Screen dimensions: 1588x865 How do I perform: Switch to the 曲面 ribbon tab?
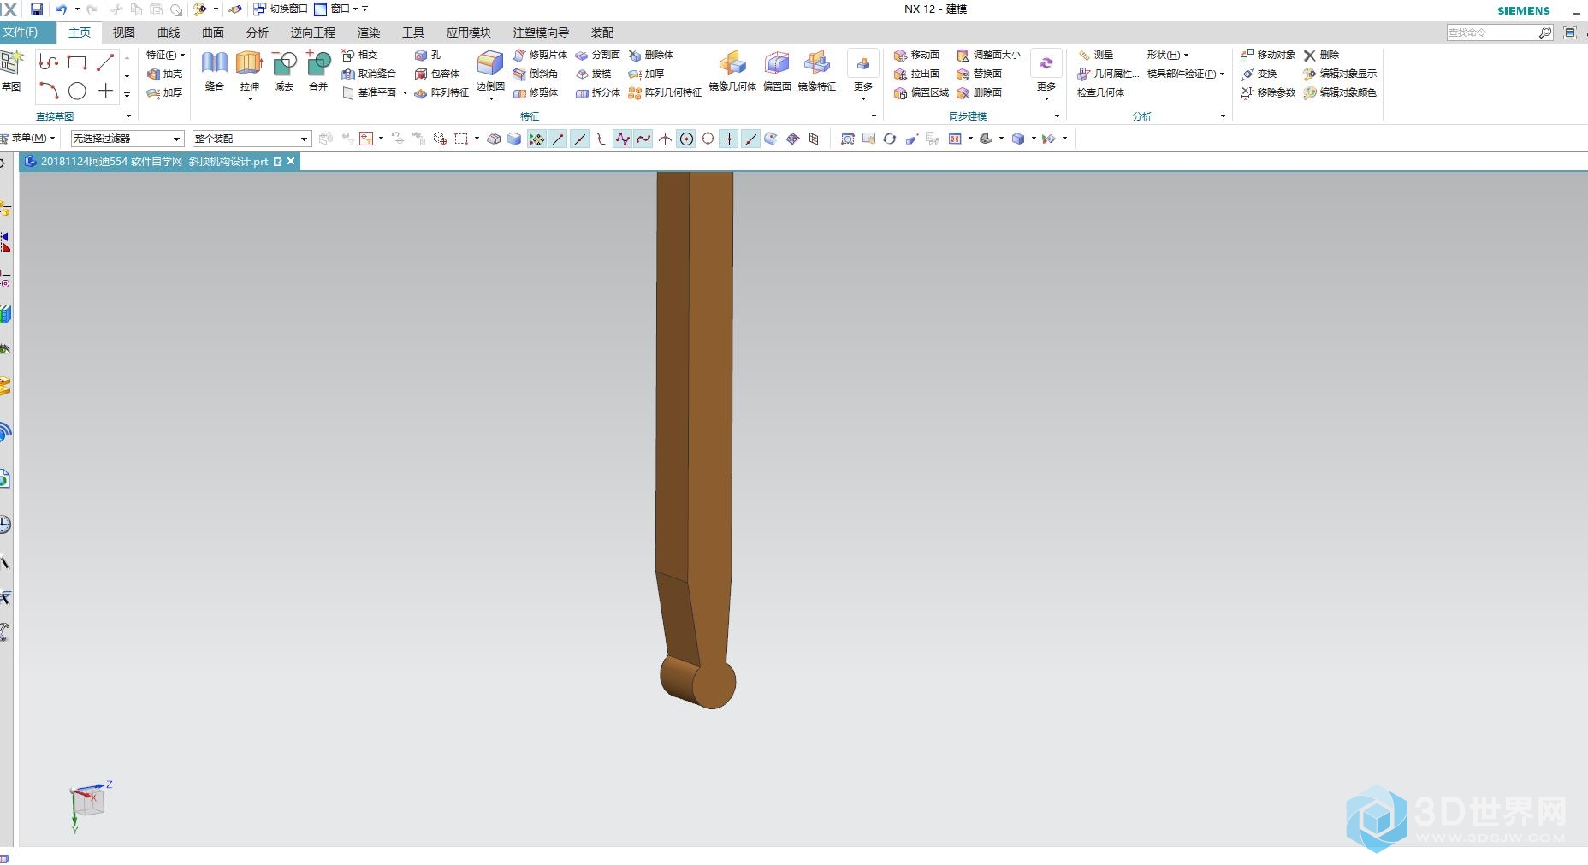pos(213,33)
